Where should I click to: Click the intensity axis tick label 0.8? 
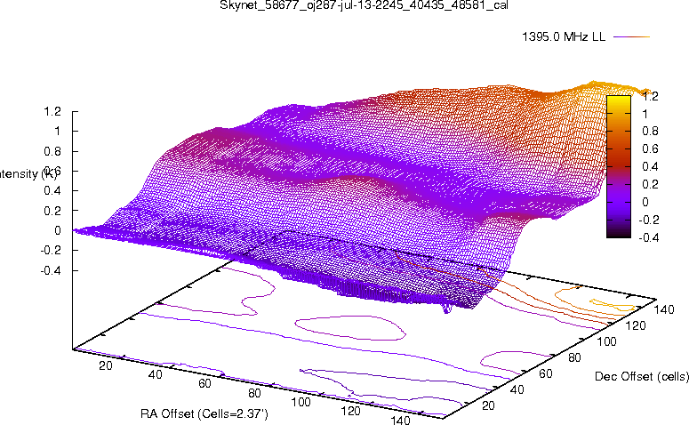pos(52,151)
